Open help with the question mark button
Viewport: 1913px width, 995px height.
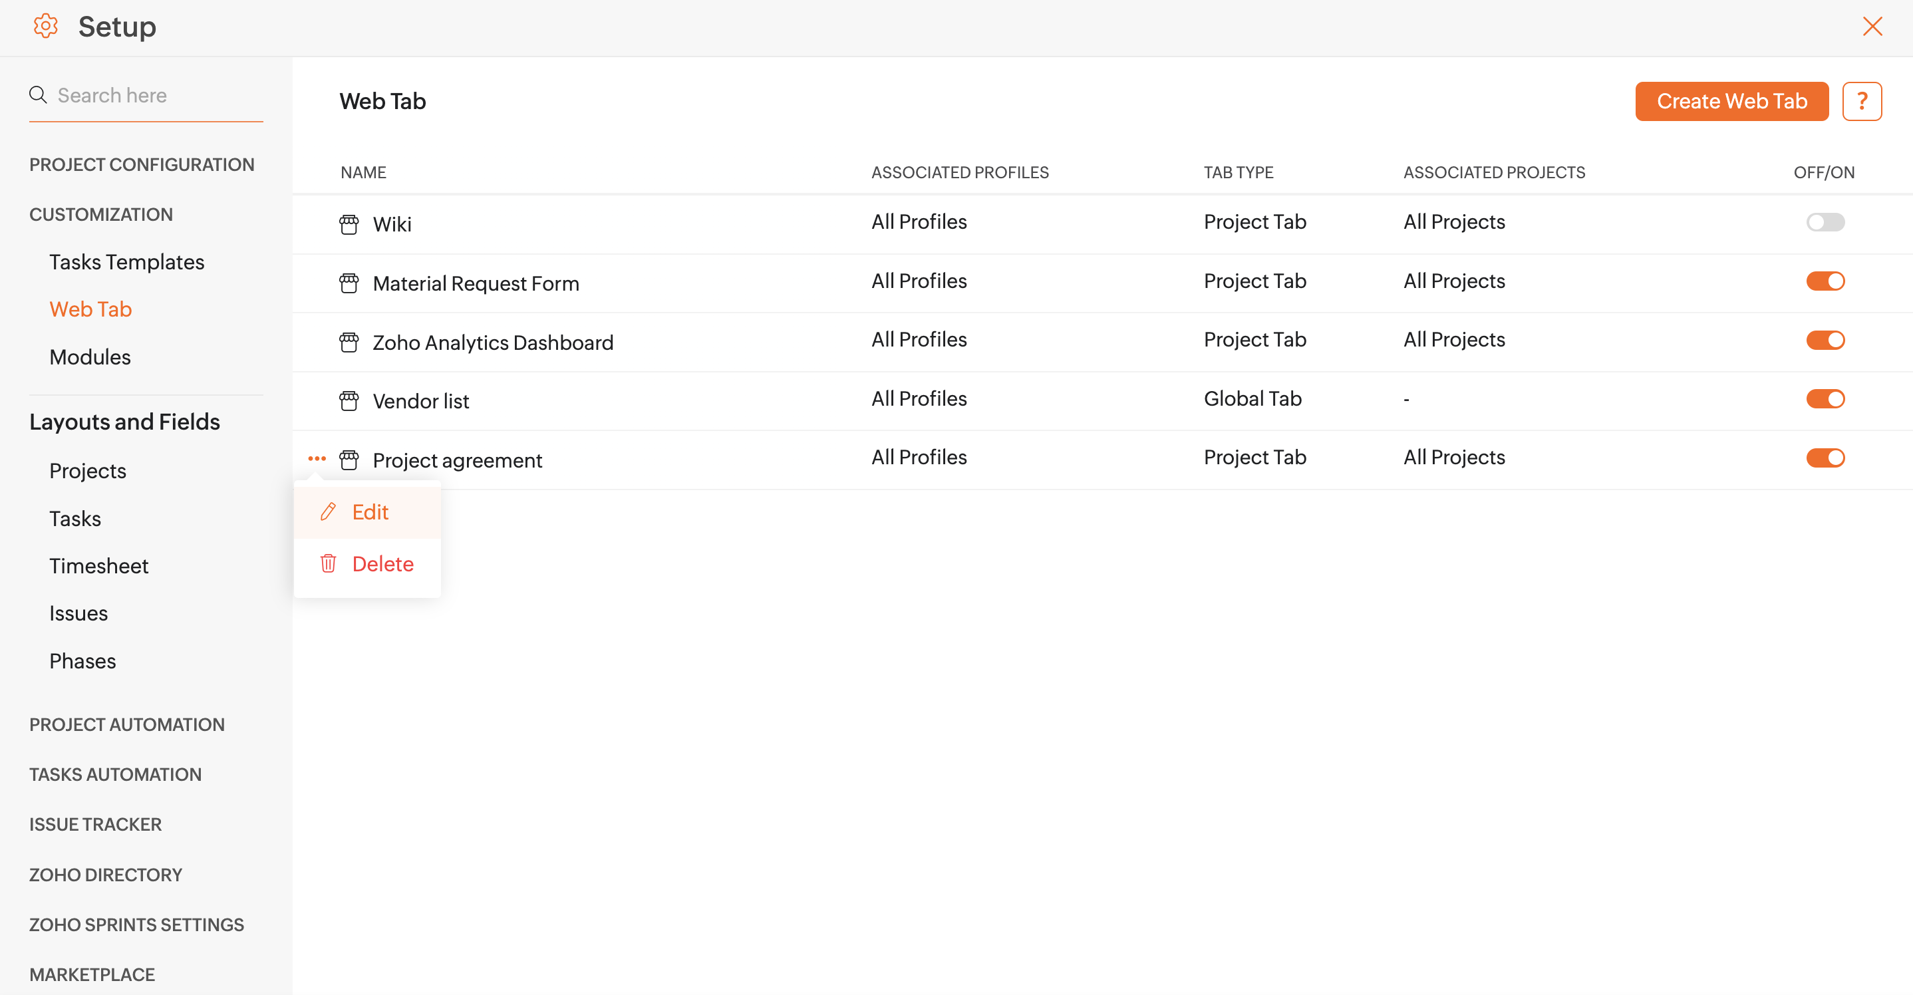click(1862, 101)
